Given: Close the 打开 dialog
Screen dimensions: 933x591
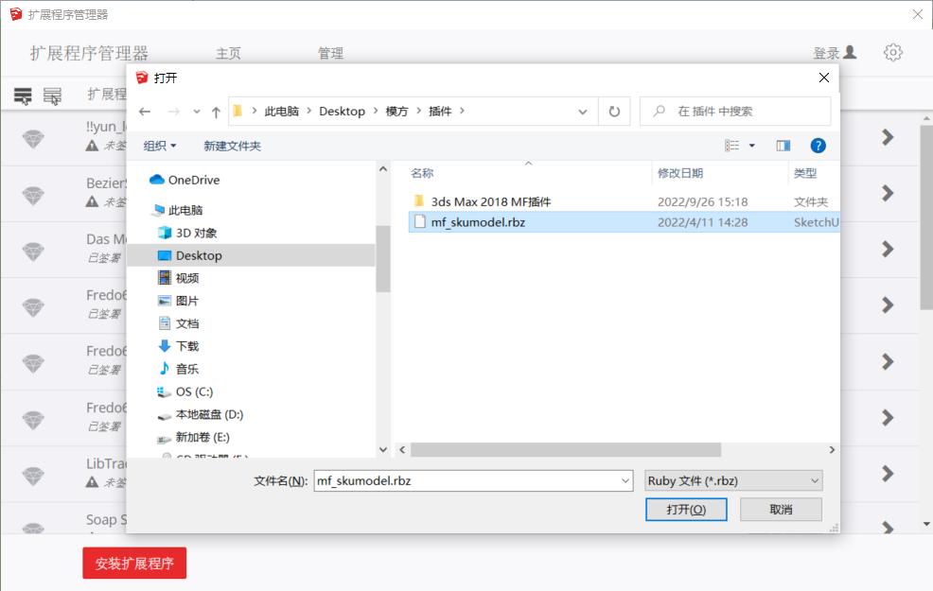Looking at the screenshot, I should pos(824,78).
